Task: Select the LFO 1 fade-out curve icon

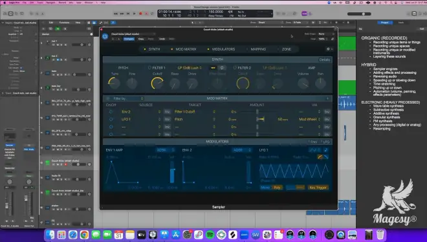Action: 325,157
